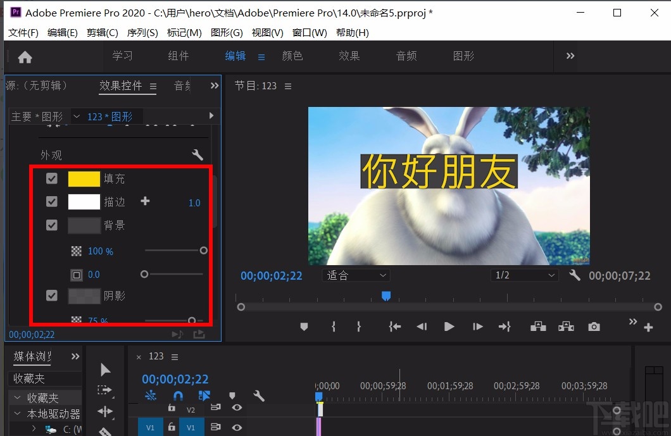Click the background opacity slider handle
671x436 pixels.
[204, 251]
